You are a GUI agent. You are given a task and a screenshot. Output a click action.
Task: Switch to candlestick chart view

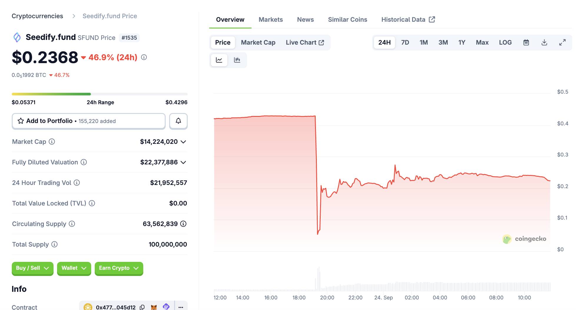click(237, 60)
